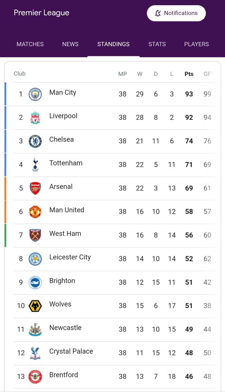This screenshot has width=225, height=392.
Task: Open the Leicester City team name link
Action: pyautogui.click(x=70, y=257)
